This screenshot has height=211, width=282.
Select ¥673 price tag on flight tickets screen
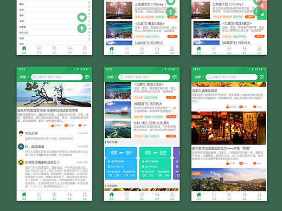pos(171,97)
